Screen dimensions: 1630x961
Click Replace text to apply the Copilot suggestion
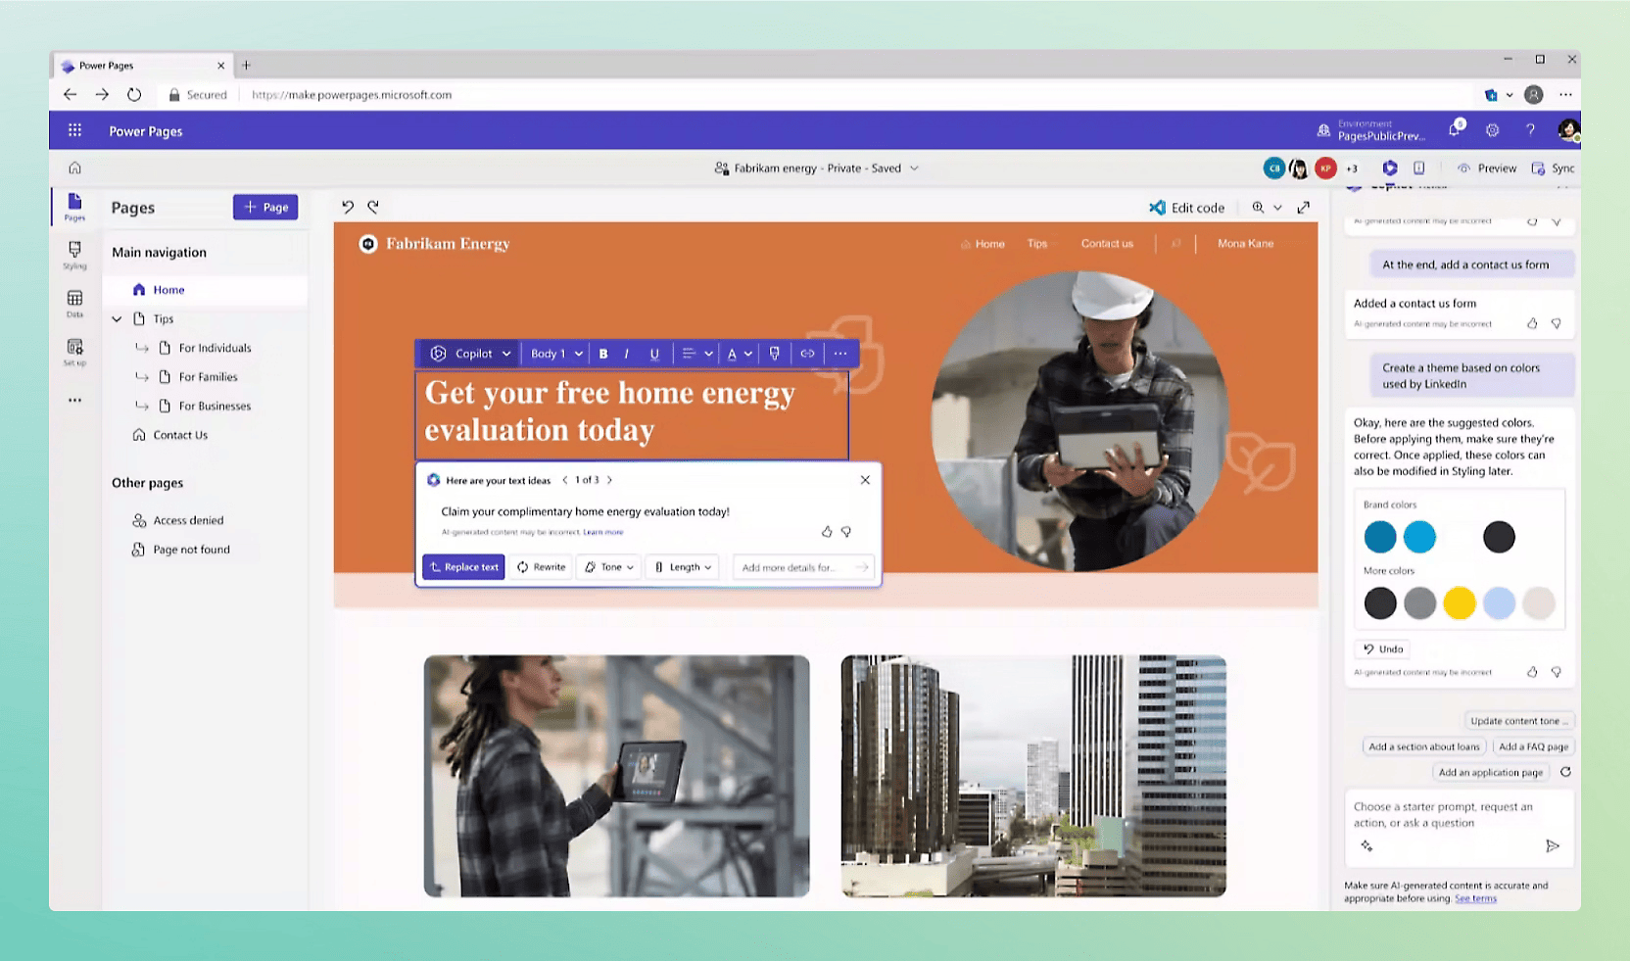463,566
